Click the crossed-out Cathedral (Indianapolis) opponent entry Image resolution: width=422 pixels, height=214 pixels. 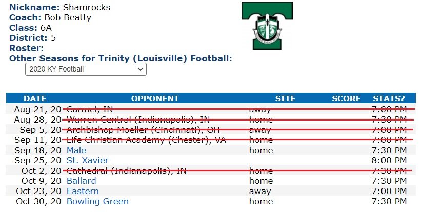(127, 171)
